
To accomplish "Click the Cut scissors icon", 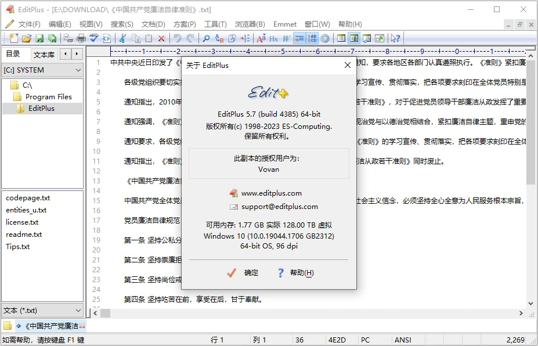I will (x=122, y=38).
